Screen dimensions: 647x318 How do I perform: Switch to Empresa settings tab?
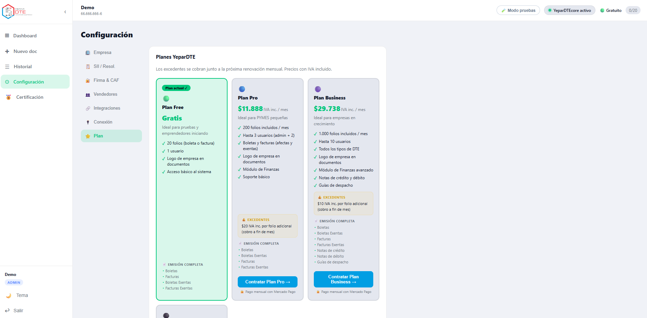click(111, 53)
